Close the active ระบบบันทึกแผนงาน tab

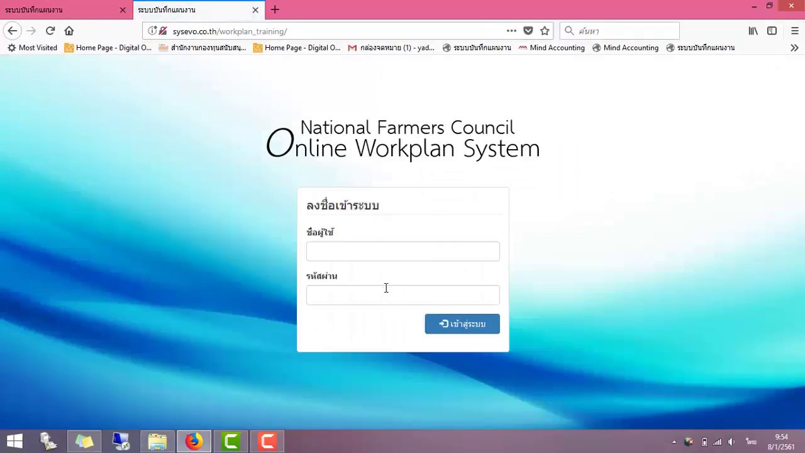pyautogui.click(x=255, y=10)
